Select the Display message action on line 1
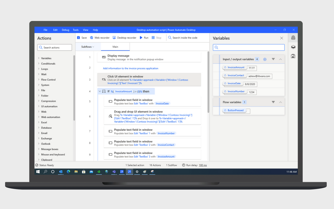This screenshot has width=334, height=209. (x=149, y=57)
